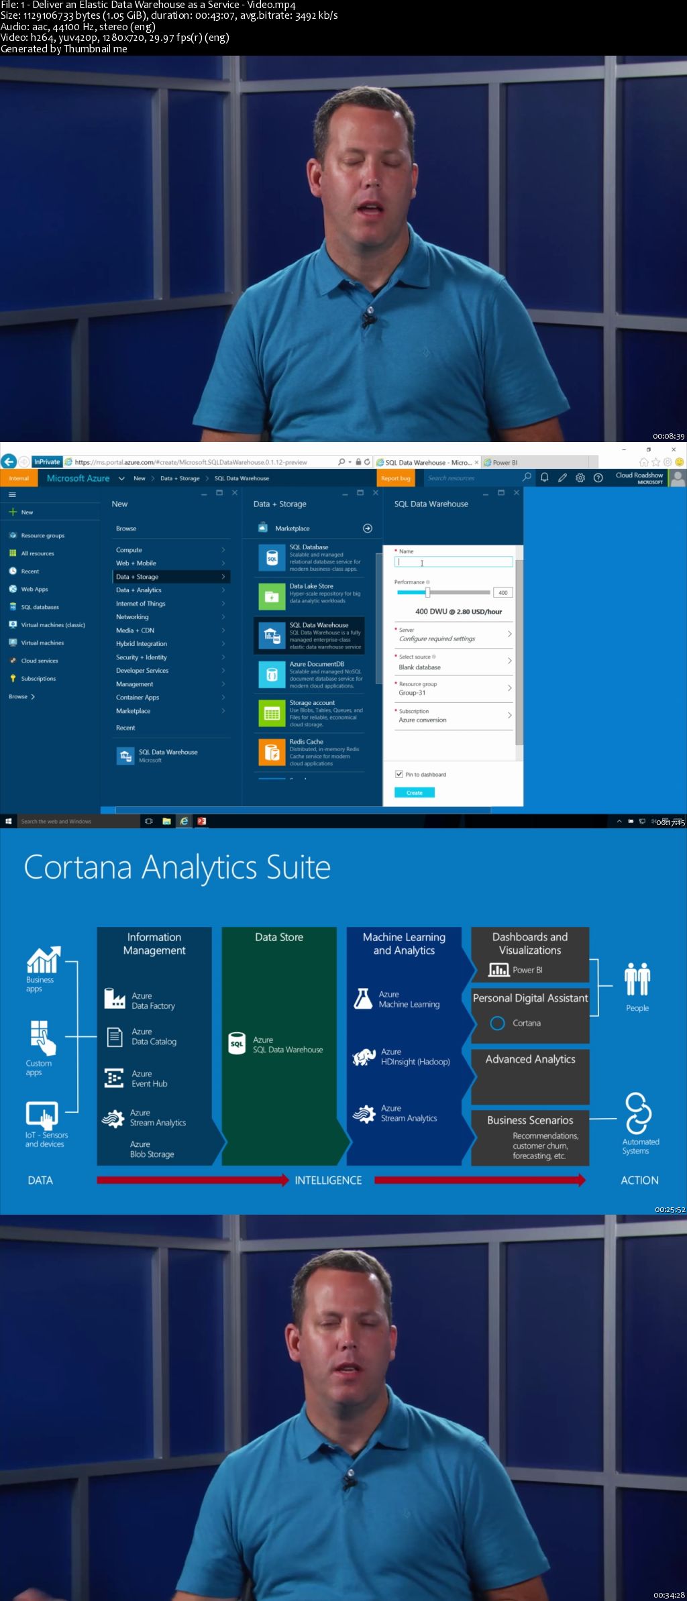Open dropdown chevron next to Microsoft Azure

pyautogui.click(x=121, y=478)
